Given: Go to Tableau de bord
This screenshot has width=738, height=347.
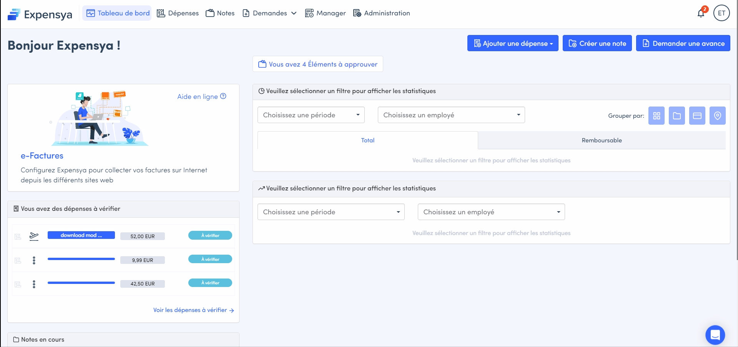Looking at the screenshot, I should 117,13.
